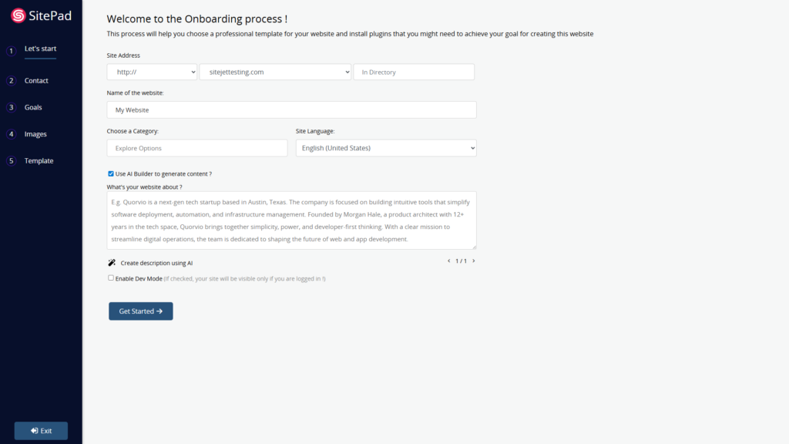Viewport: 789px width, 444px height.
Task: Click the Exit button
Action: [x=41, y=431]
